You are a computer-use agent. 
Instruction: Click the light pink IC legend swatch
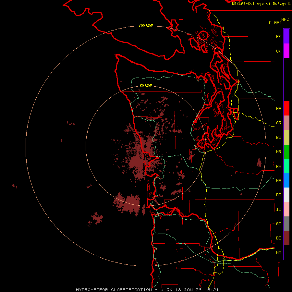point(286,209)
